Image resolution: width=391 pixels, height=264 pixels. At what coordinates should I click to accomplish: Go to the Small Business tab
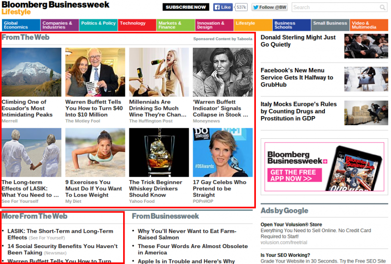point(330,25)
